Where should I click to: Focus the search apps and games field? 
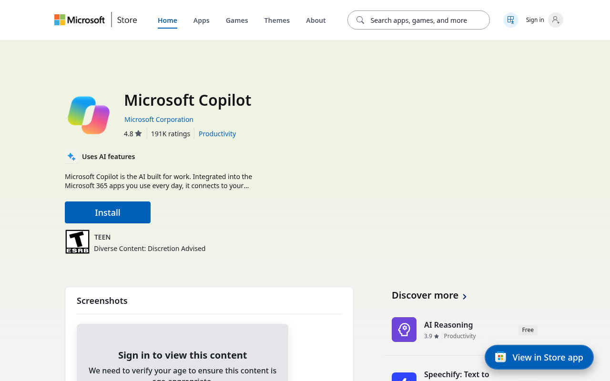click(x=418, y=20)
